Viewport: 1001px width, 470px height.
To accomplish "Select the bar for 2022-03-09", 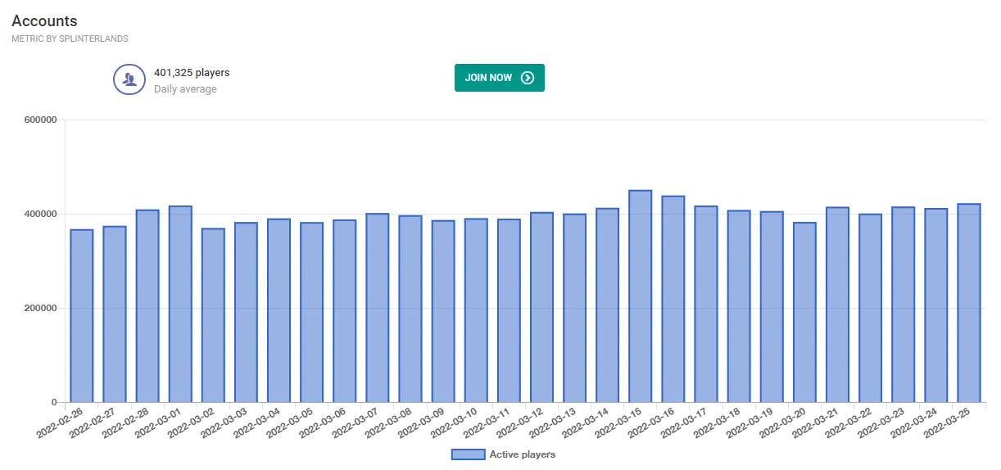I will pyautogui.click(x=443, y=312).
